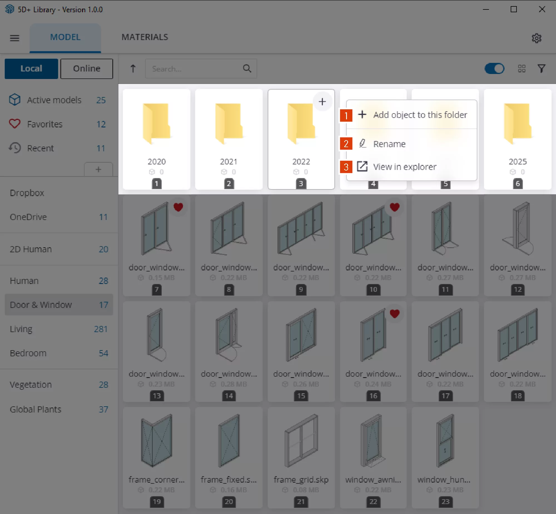This screenshot has width=556, height=514.
Task: Toggle the heart on model number 16
Action: click(395, 313)
